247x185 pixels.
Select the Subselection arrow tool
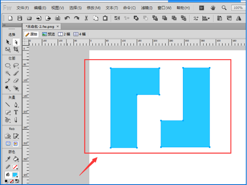point(16,42)
